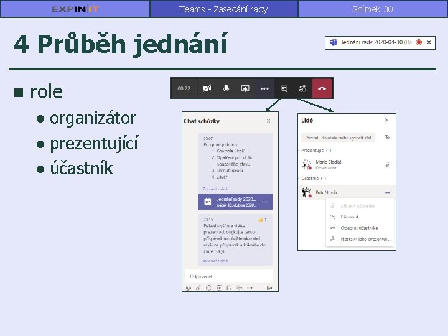Open the emoji picker in chat
This screenshot has width=448, height=336.
[208, 288]
